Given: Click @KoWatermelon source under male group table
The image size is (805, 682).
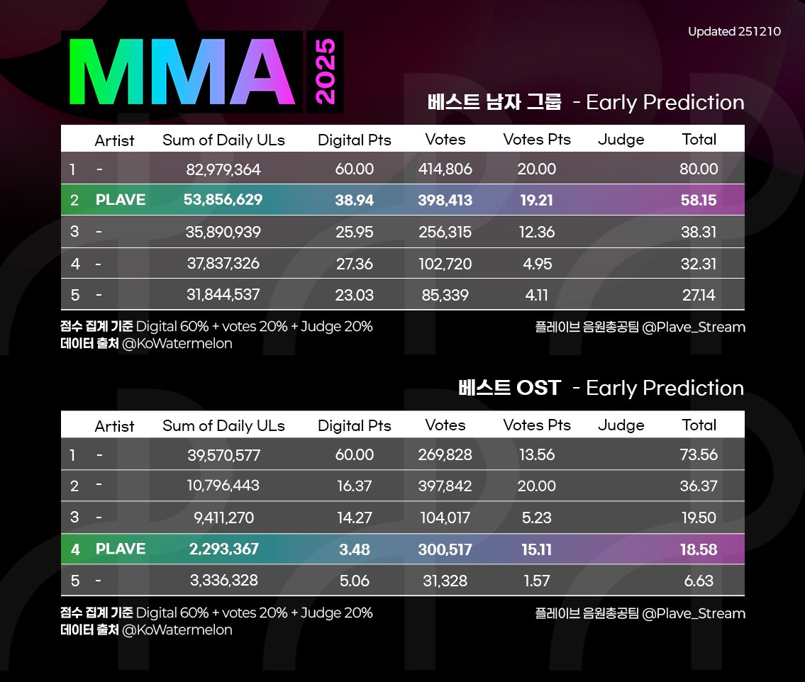Looking at the screenshot, I should [x=177, y=343].
